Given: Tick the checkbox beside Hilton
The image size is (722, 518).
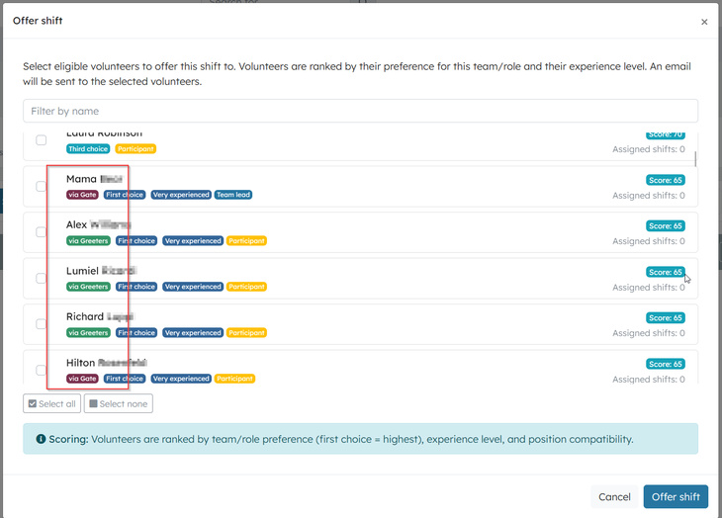Looking at the screenshot, I should click(x=41, y=371).
